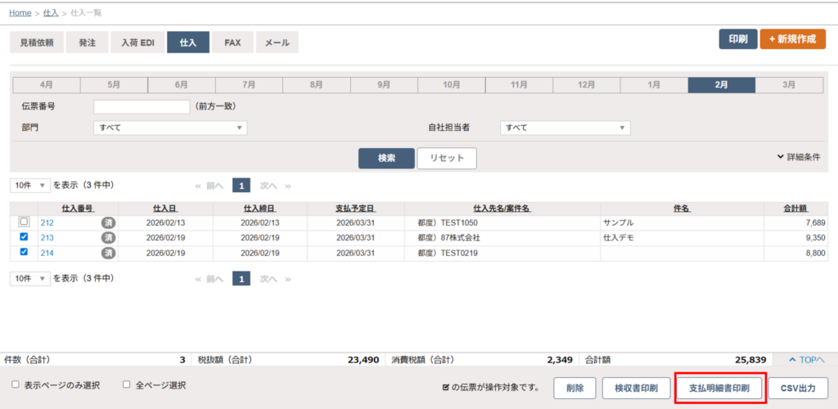The width and height of the screenshot is (838, 409).
Task: Change the top 10件 rows-per-page selector
Action: point(30,186)
